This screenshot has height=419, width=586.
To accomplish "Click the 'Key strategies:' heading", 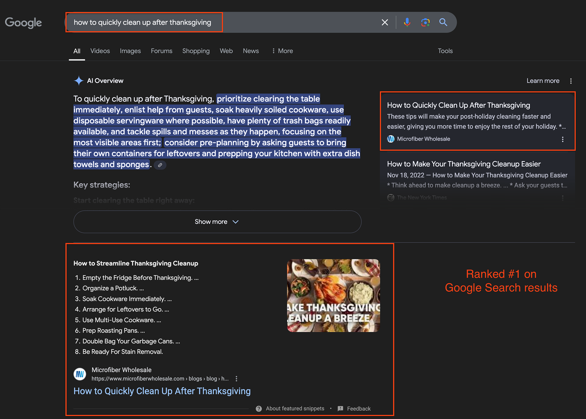I will click(x=102, y=185).
